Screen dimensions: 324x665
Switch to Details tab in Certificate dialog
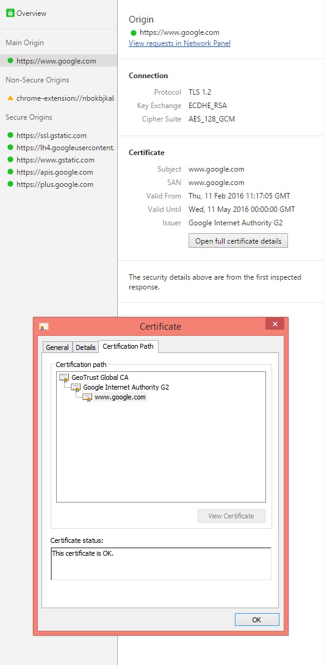click(85, 347)
